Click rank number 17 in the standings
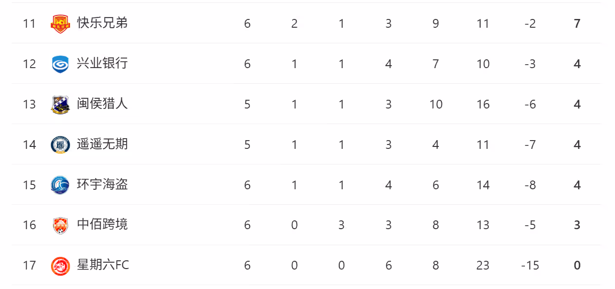 tap(29, 265)
